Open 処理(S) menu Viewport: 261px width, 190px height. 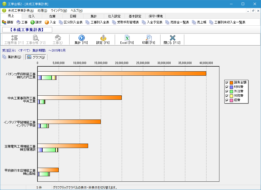pyautogui.click(x=42, y=11)
